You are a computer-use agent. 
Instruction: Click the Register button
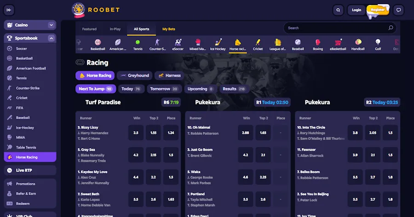(378, 10)
